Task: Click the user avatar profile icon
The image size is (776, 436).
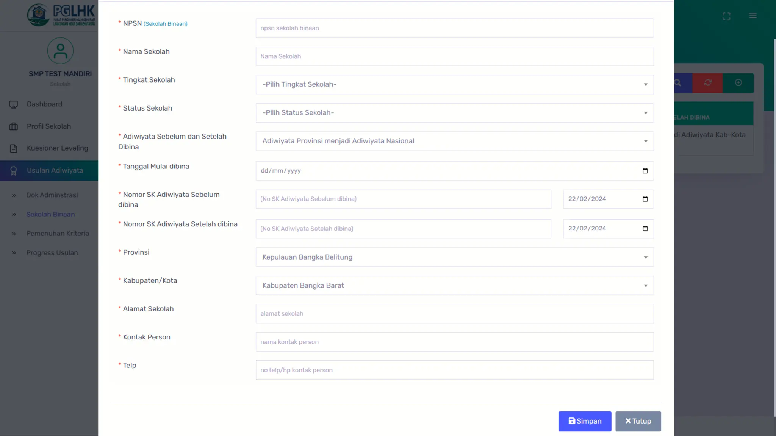Action: point(60,51)
